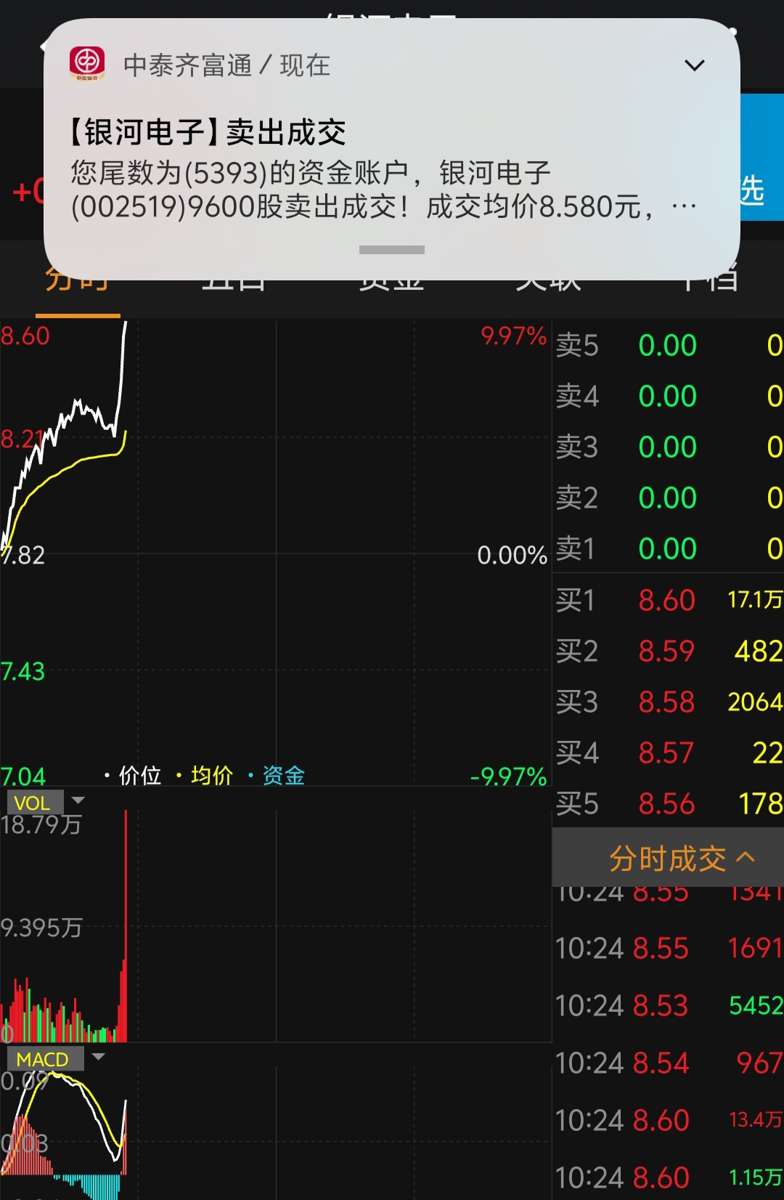The height and width of the screenshot is (1200, 784).
Task: Tap the 18.79万 volume axis label
Action: pyautogui.click(x=41, y=824)
